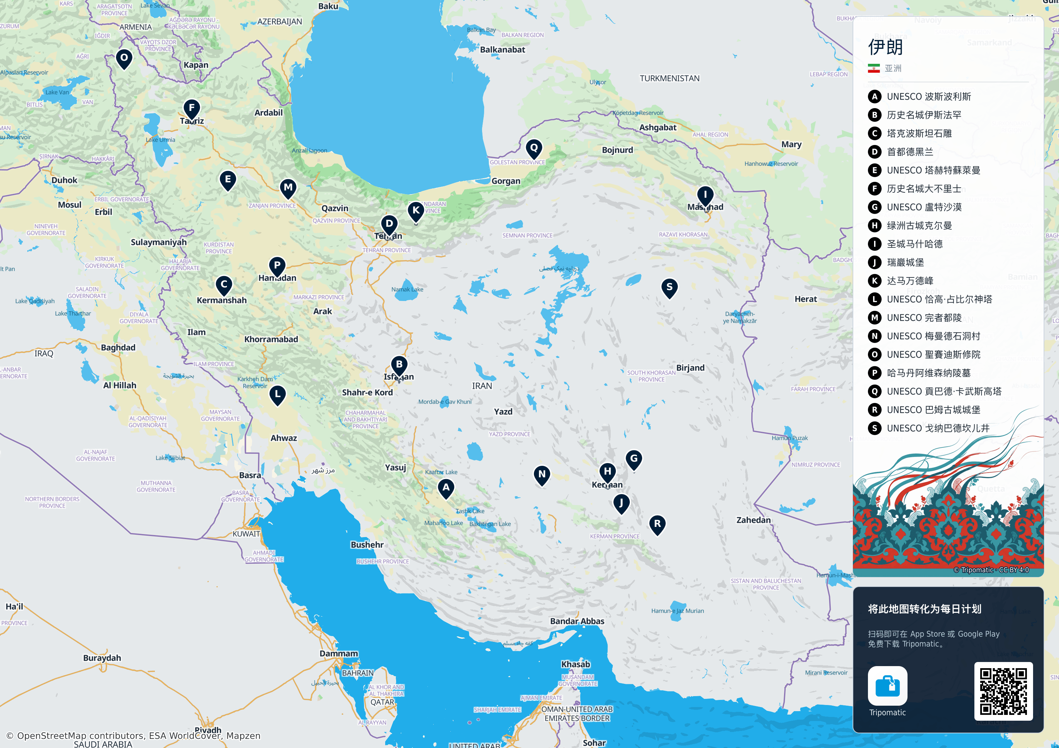Select map pin F at Tabriz

(x=192, y=110)
